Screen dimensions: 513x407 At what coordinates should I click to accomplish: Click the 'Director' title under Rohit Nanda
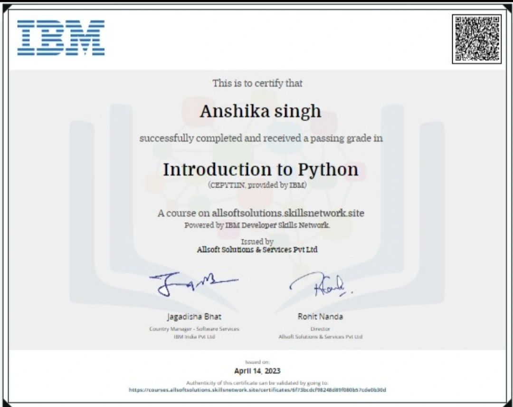coord(320,329)
